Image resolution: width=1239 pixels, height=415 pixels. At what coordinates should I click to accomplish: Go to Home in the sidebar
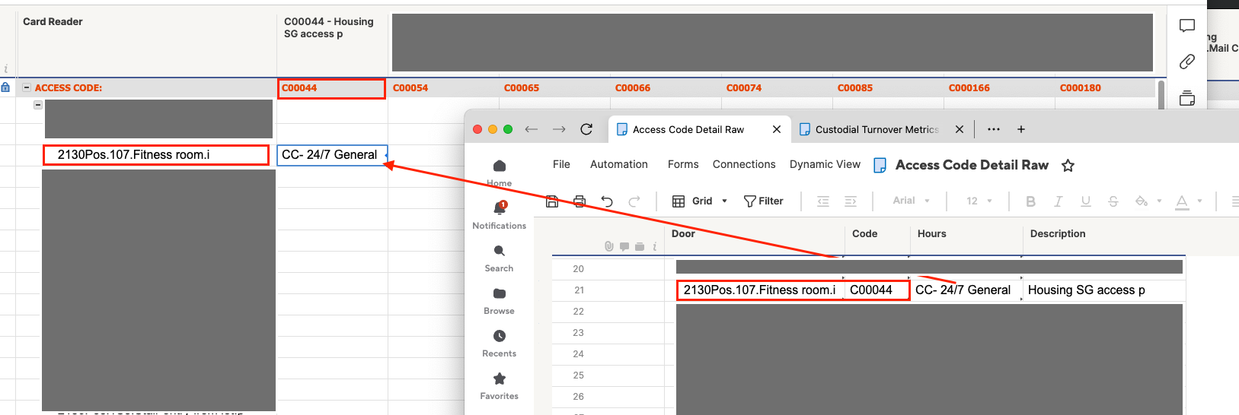[x=500, y=173]
